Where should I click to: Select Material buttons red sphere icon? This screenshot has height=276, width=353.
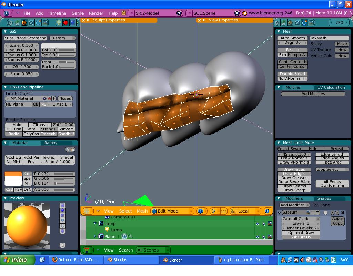[65, 23]
